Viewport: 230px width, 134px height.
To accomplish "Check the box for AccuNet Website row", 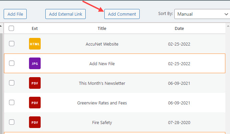I will click(x=12, y=44).
